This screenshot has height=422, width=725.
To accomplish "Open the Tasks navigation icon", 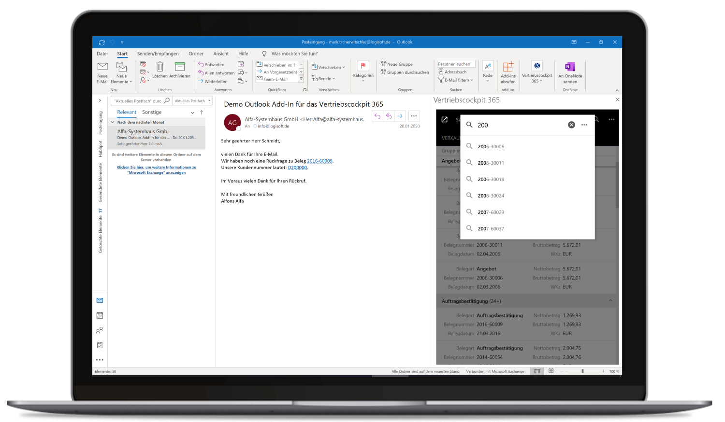I will tap(100, 345).
